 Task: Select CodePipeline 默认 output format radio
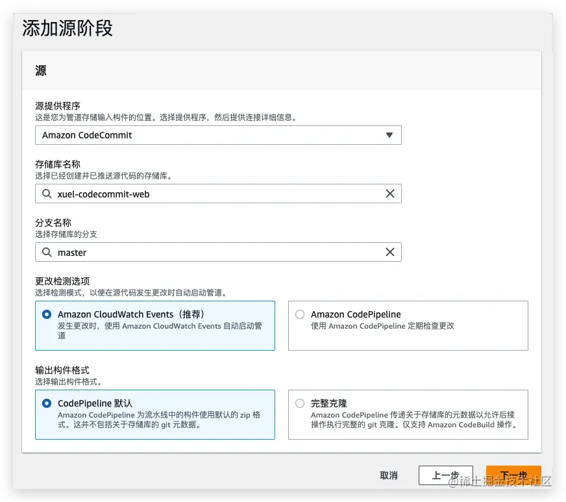(x=47, y=403)
